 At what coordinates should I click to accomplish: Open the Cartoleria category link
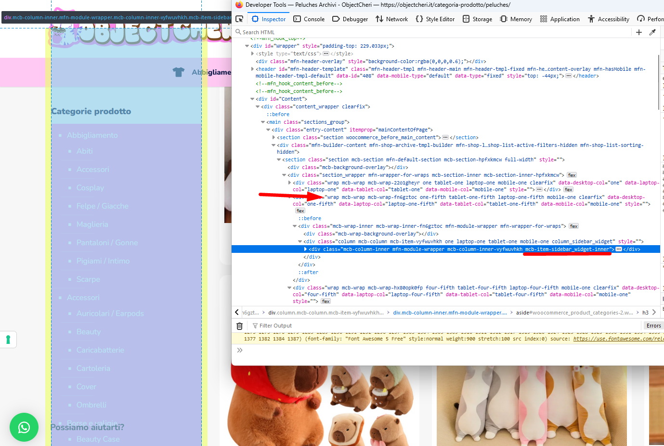93,368
